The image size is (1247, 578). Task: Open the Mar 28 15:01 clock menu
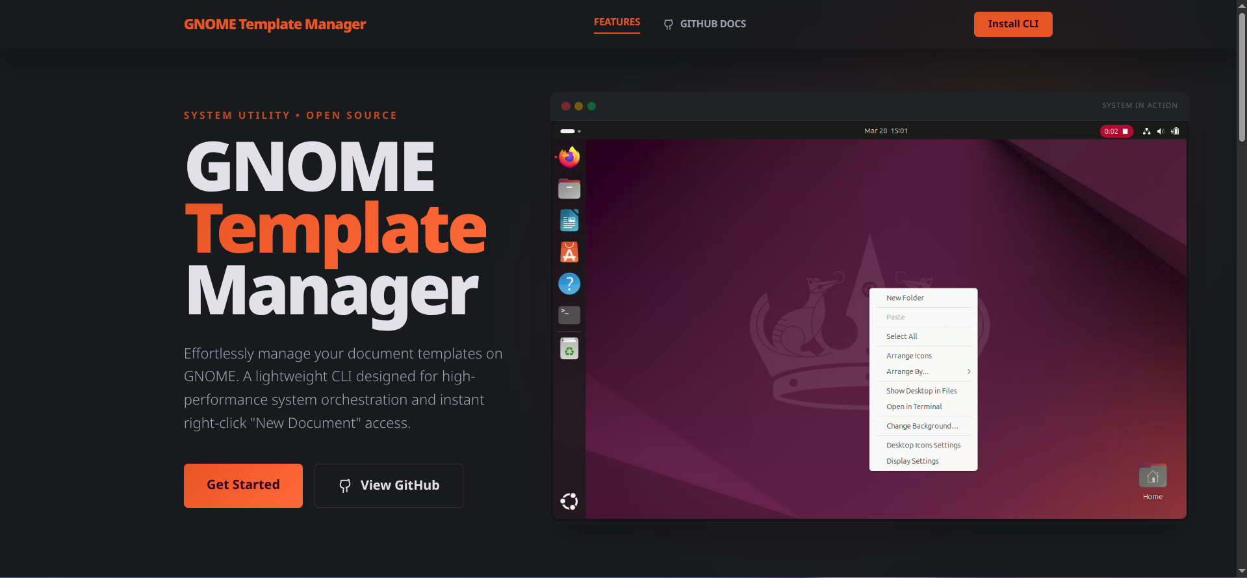[886, 131]
